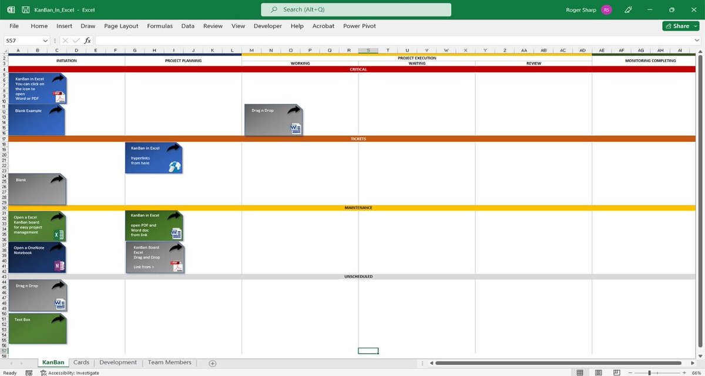Open the Acrobat ribbon tab
Viewport: 705px width, 376px height.
point(323,26)
